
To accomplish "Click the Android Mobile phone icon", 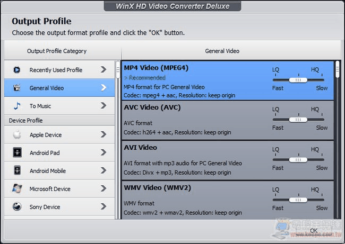I will [17, 170].
